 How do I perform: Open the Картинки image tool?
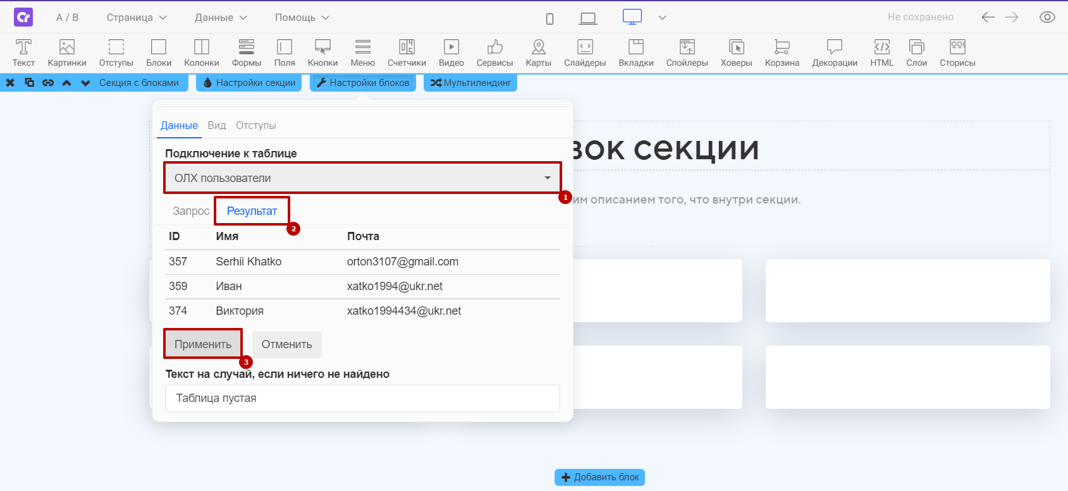(x=67, y=53)
